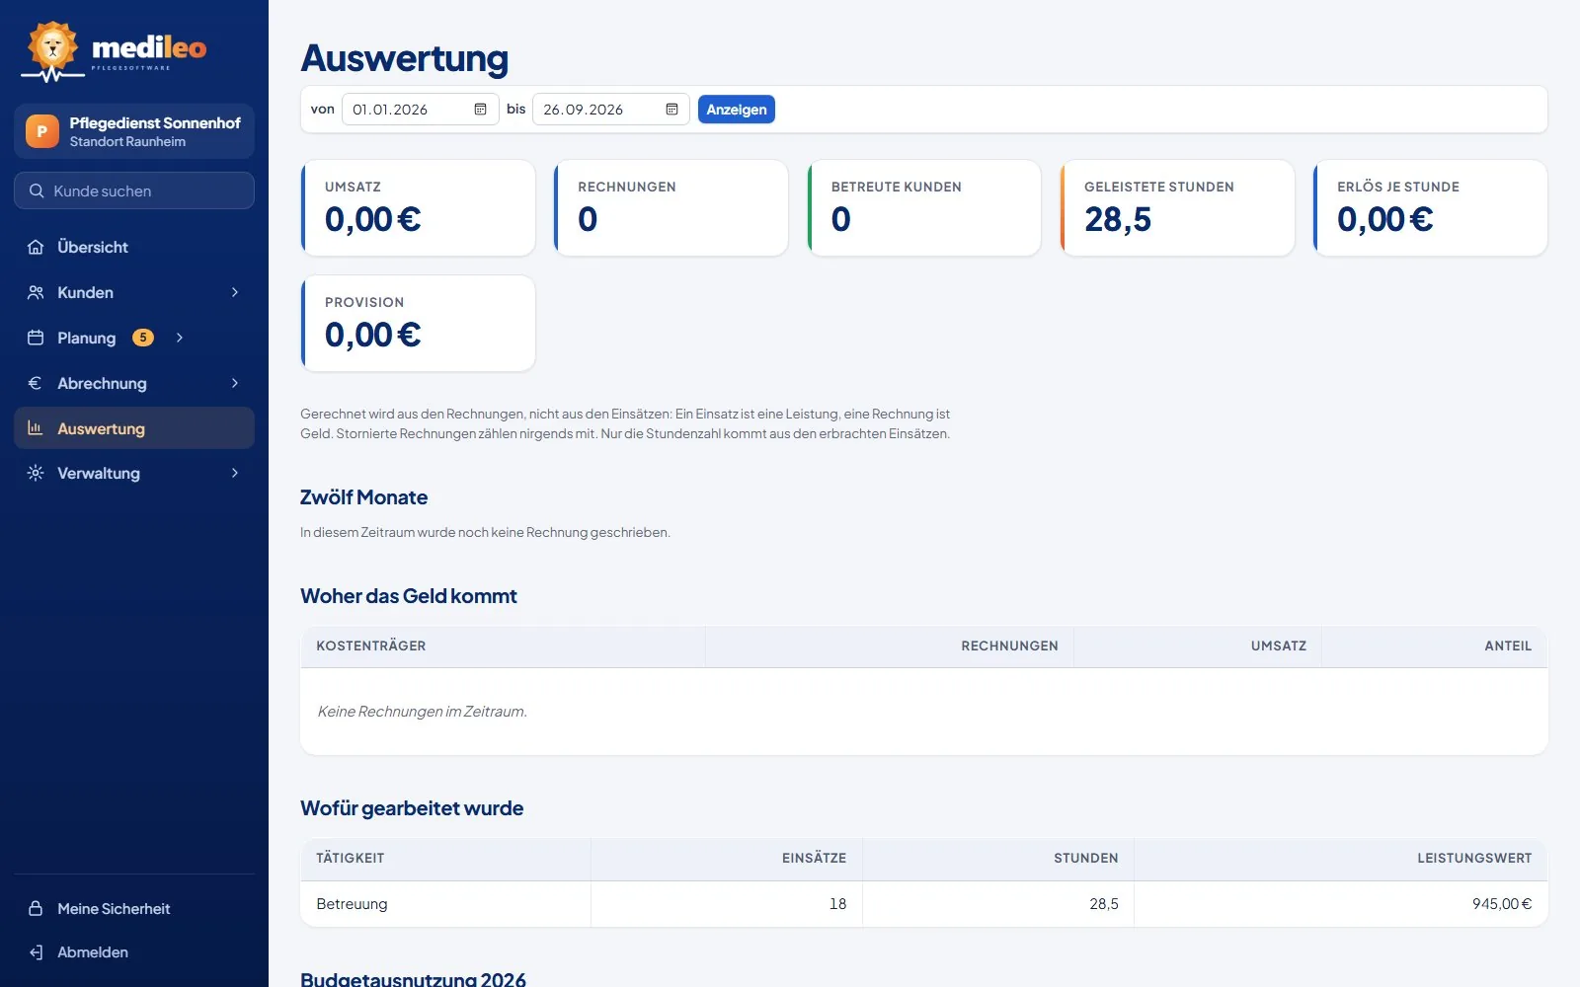Viewport: 1580px width, 987px height.
Task: Click the Rechnungen card value 0
Action: (588, 219)
